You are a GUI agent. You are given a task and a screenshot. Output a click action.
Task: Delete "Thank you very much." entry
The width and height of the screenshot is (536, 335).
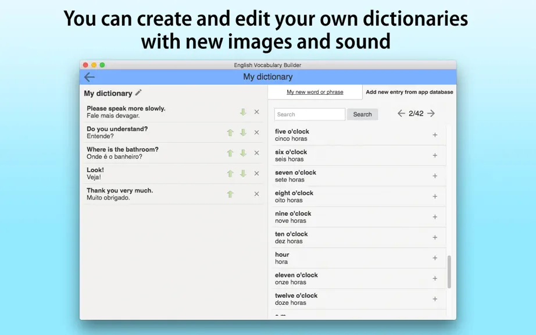coord(257,194)
